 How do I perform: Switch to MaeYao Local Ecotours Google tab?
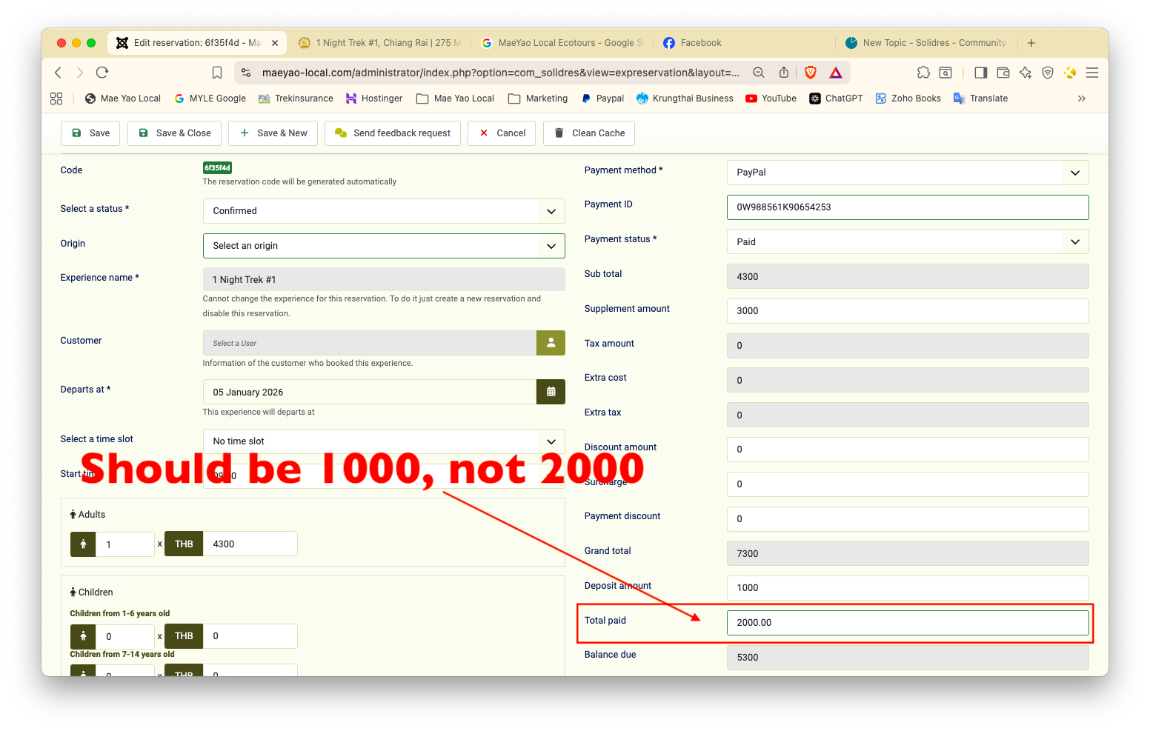point(563,43)
